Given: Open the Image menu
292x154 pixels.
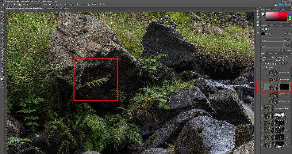Looking at the screenshot, I should (13, 1).
